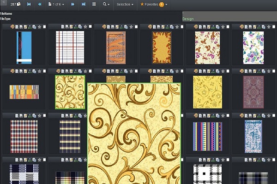Click the green 'Design' file type value
This screenshot has width=277, height=184.
point(188,19)
